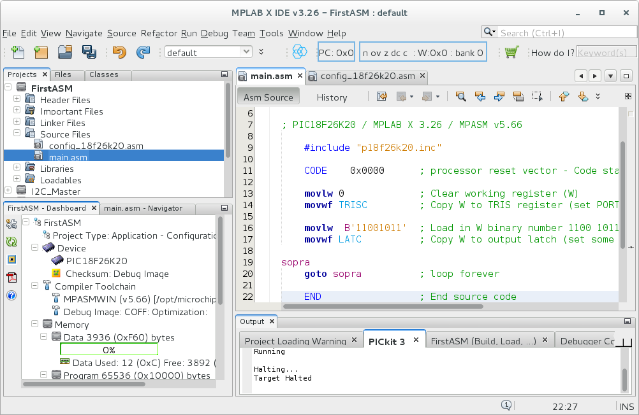Image resolution: width=639 pixels, height=415 pixels.
Task: Click the Open Project folder icon
Action: point(65,52)
